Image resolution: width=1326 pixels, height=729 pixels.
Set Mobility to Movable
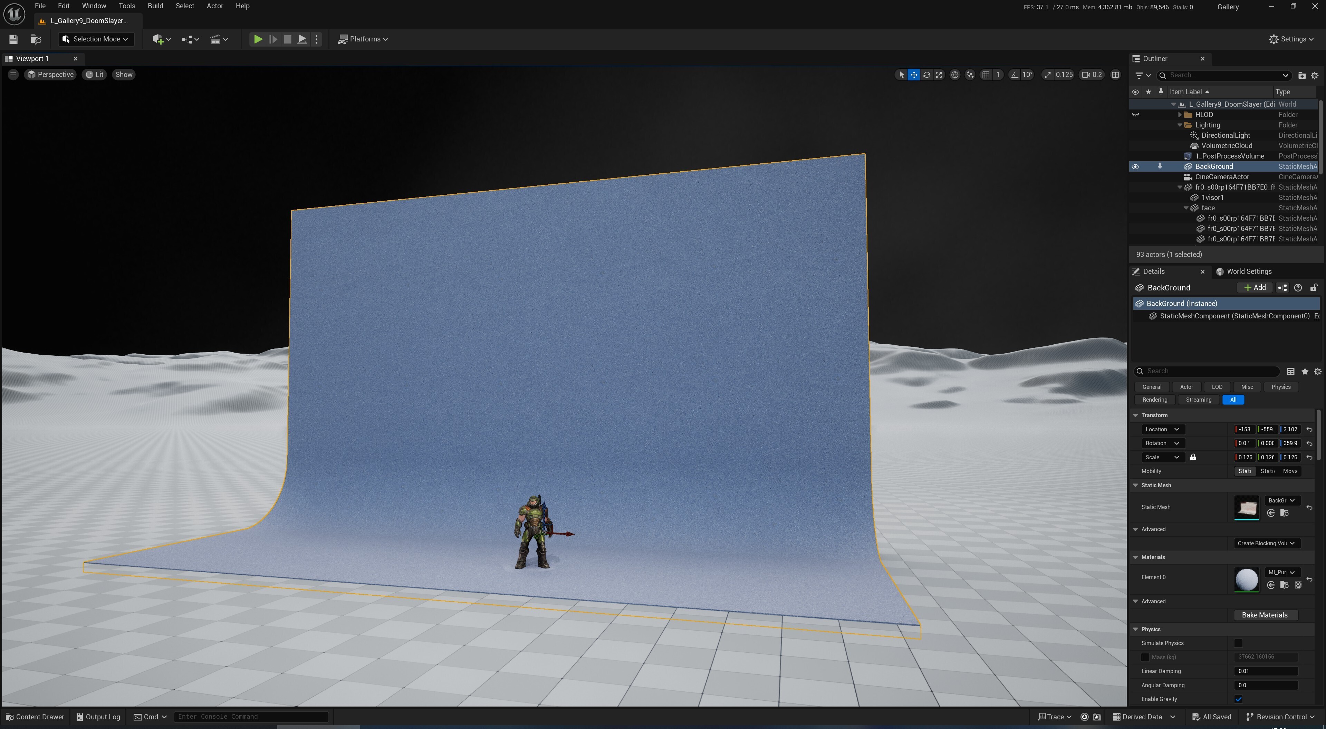pos(1290,471)
